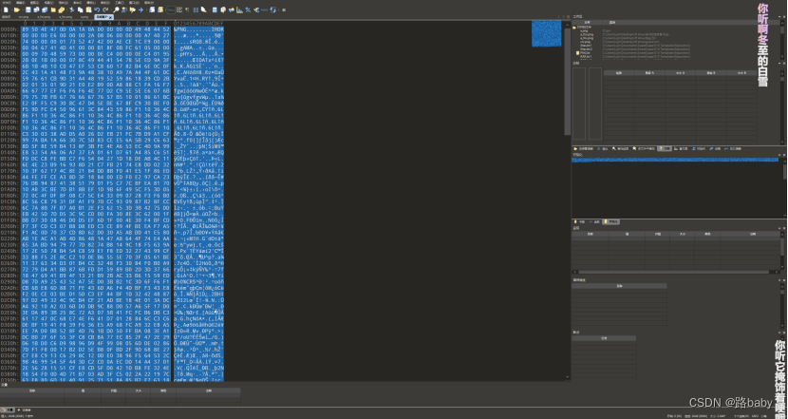The image size is (788, 419).
Task: Click the noise-pattern minimap thumbnail
Action: coord(546,33)
